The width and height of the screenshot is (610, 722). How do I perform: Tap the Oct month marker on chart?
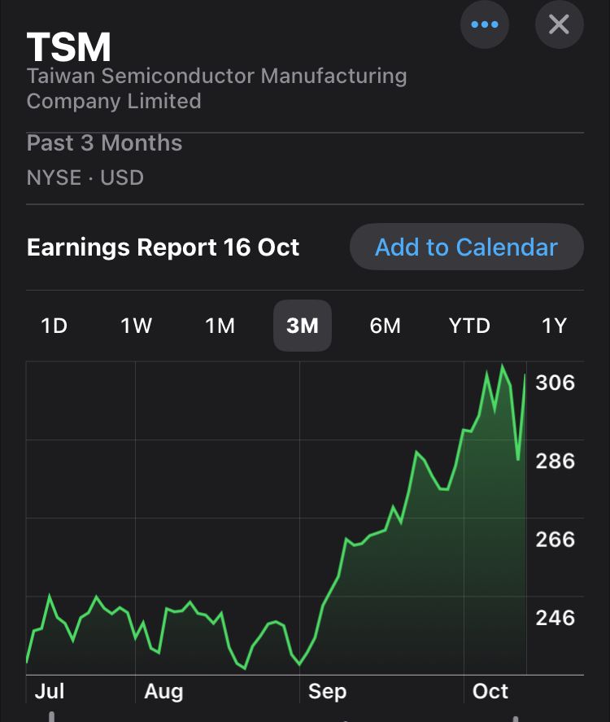(x=490, y=692)
